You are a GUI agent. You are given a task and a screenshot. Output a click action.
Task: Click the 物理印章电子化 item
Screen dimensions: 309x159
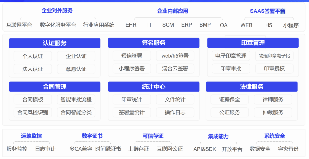point(274,56)
